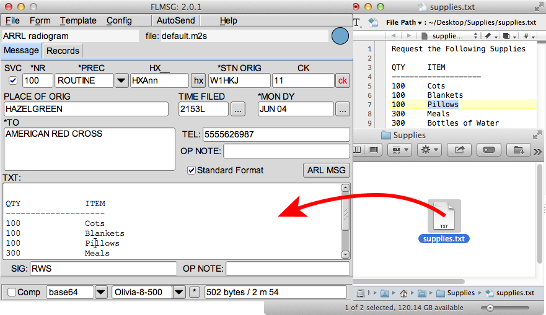The height and width of the screenshot is (315, 546).
Task: Click the Finder edit tags button
Action: [x=489, y=150]
